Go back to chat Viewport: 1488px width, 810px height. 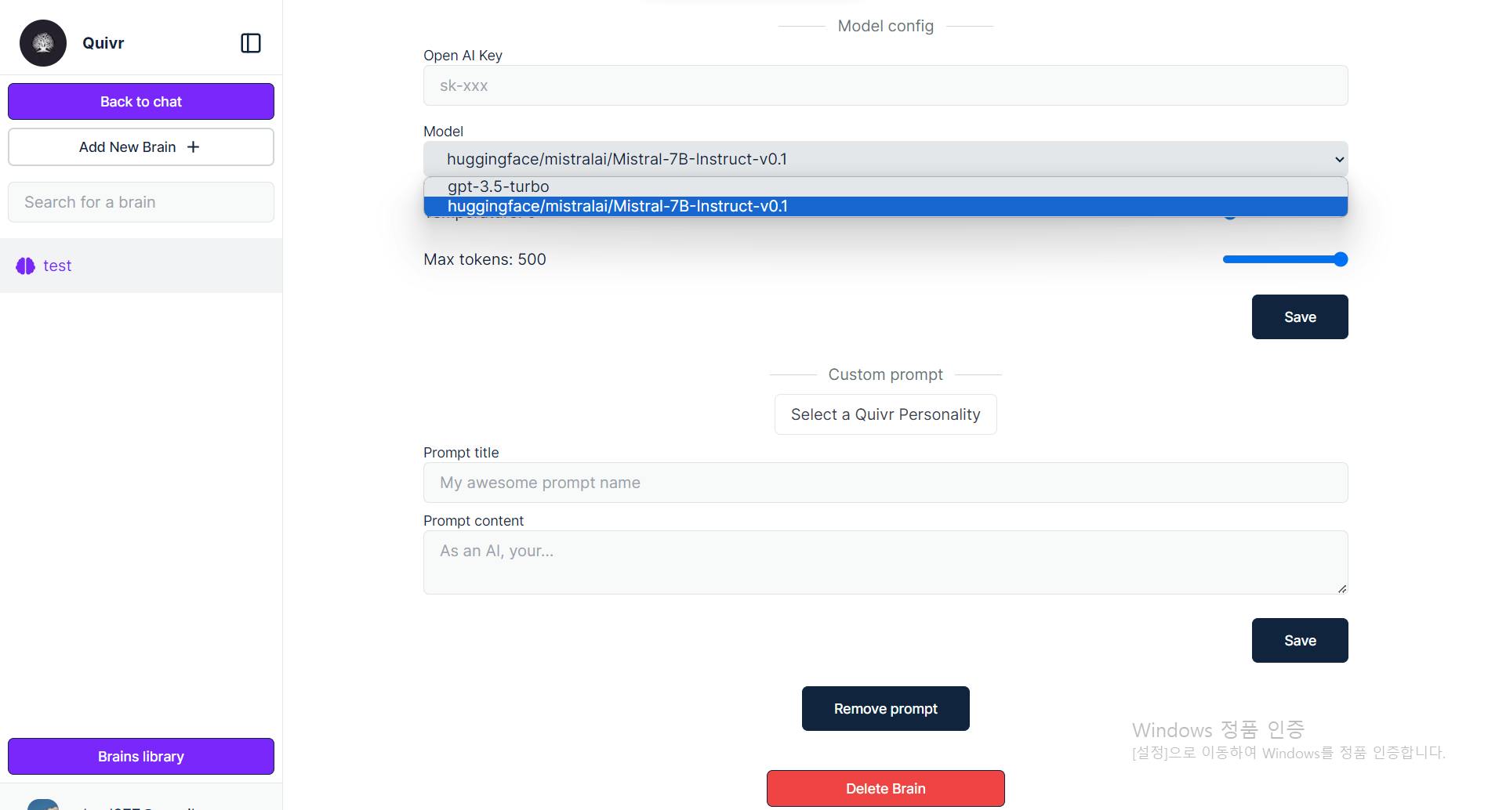click(x=141, y=102)
